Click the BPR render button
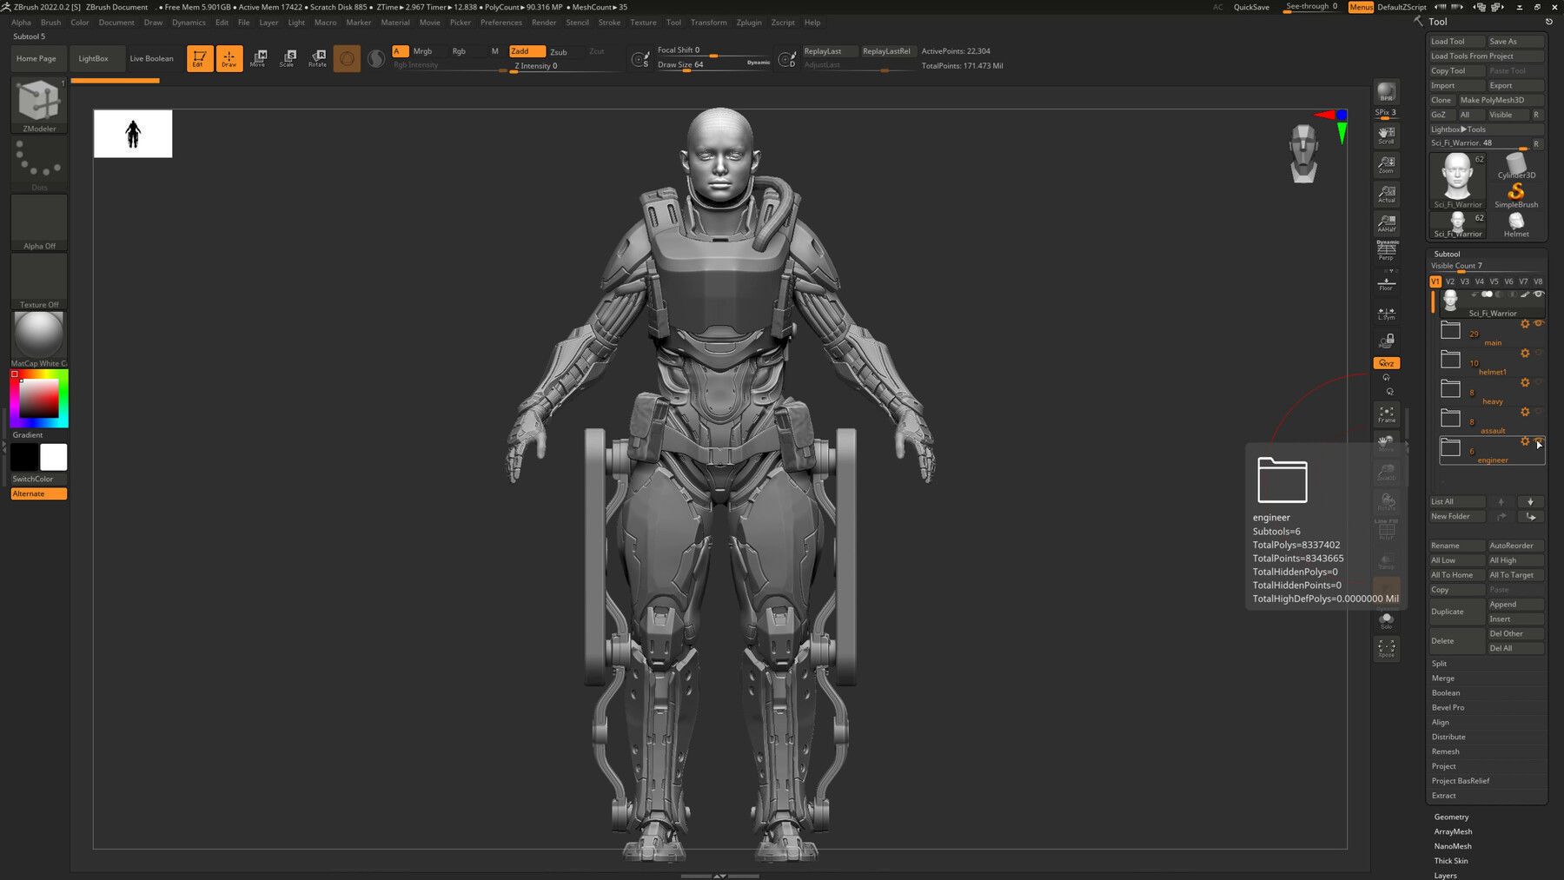 pos(1386,92)
